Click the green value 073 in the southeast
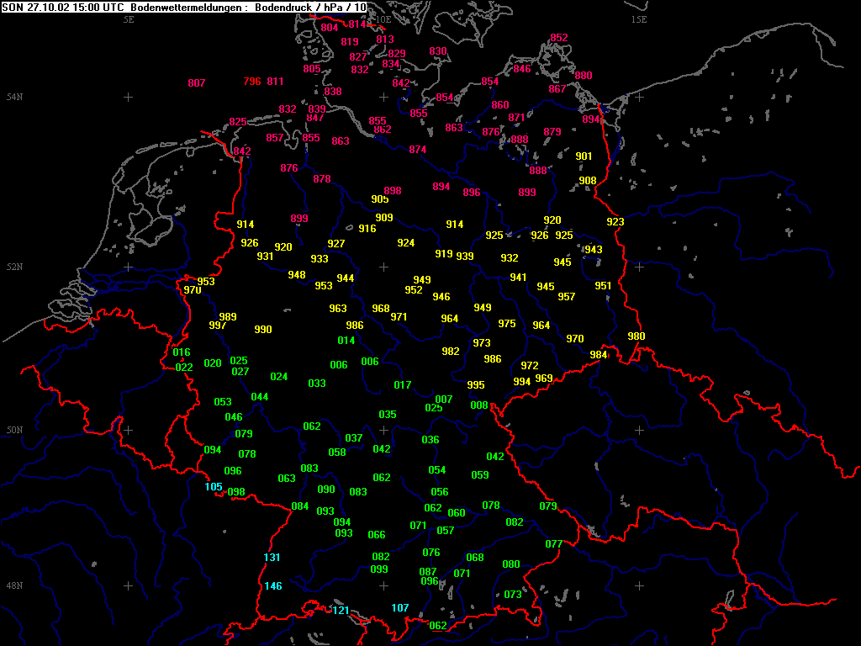Viewport: 861px width, 646px height. click(x=512, y=594)
